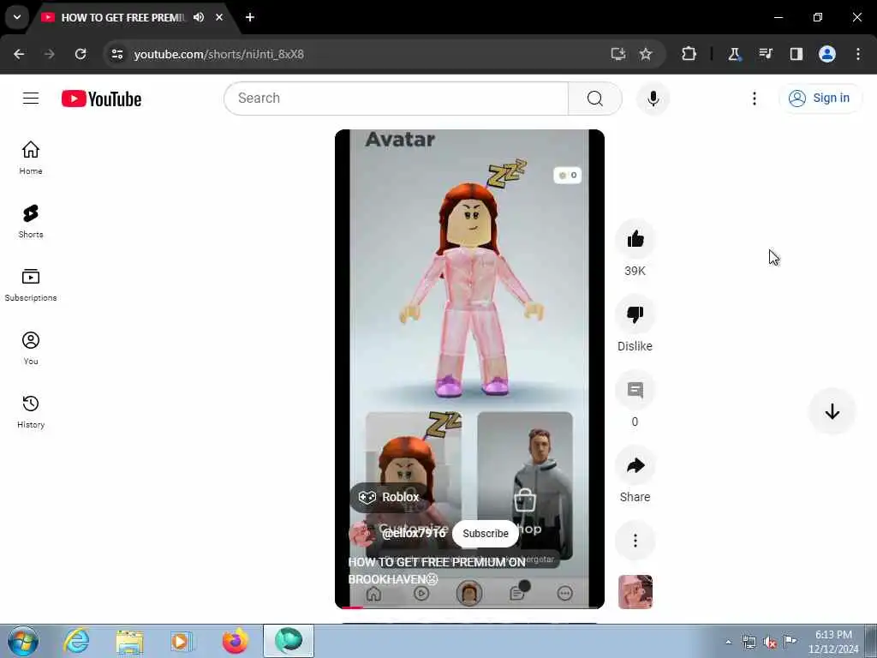Click the Sign in button

coord(820,99)
